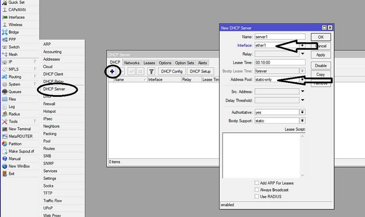Expand the Src. Address field arrow

coord(302,92)
